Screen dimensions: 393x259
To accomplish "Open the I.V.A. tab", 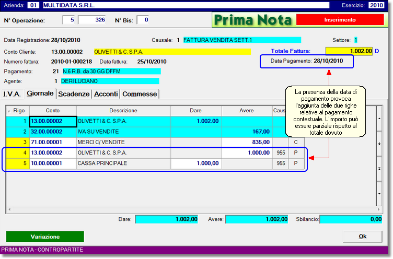I will (12, 94).
